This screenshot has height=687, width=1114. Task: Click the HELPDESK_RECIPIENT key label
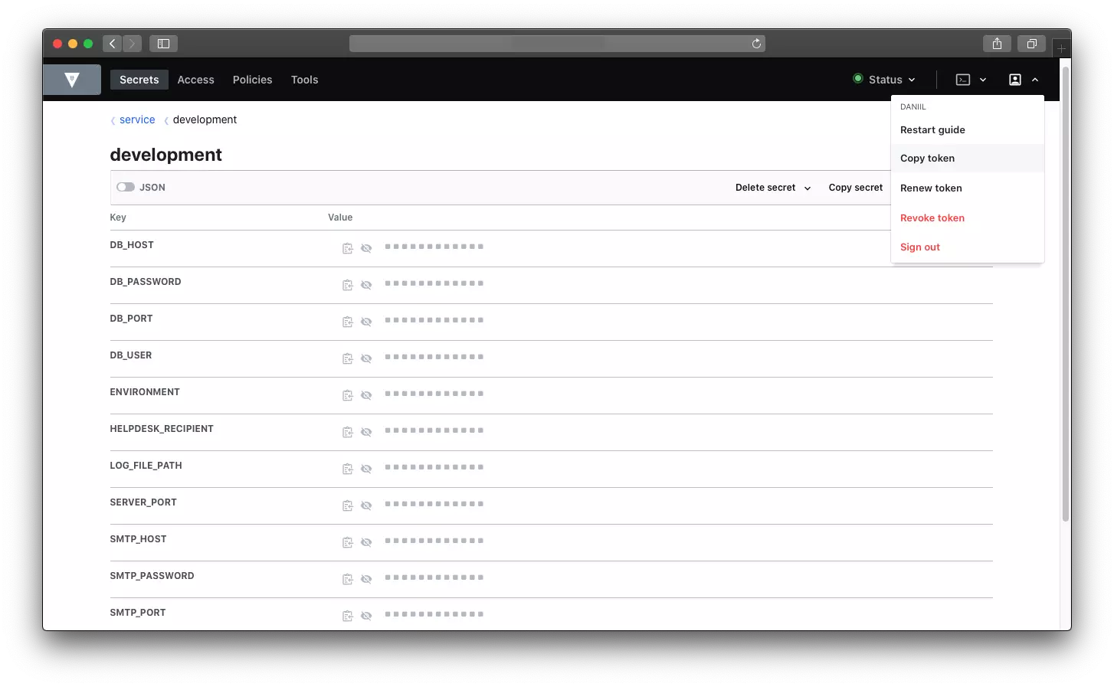[x=162, y=429]
